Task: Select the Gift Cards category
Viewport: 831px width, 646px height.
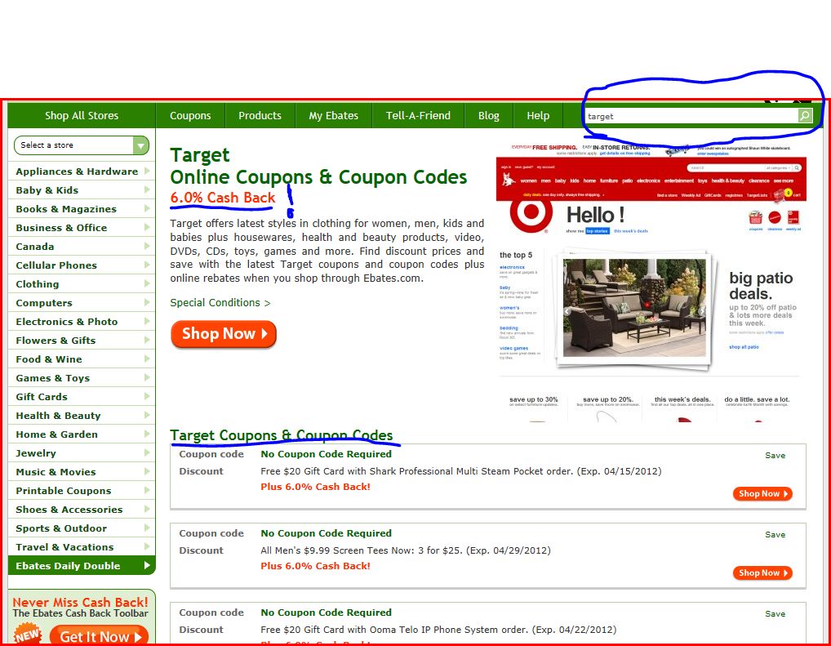Action: [82, 397]
